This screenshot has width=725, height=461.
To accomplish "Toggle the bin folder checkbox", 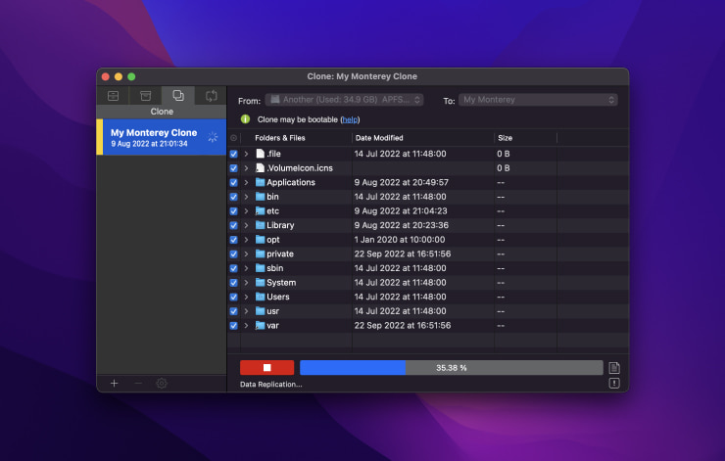I will coord(233,197).
